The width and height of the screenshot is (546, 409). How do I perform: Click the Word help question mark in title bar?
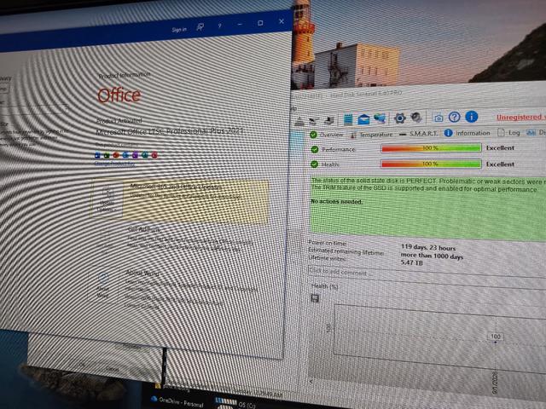(219, 26)
